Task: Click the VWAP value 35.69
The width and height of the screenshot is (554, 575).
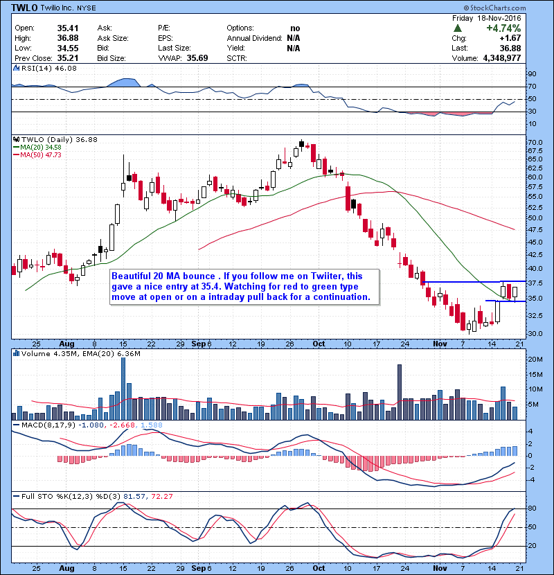Action: point(197,58)
